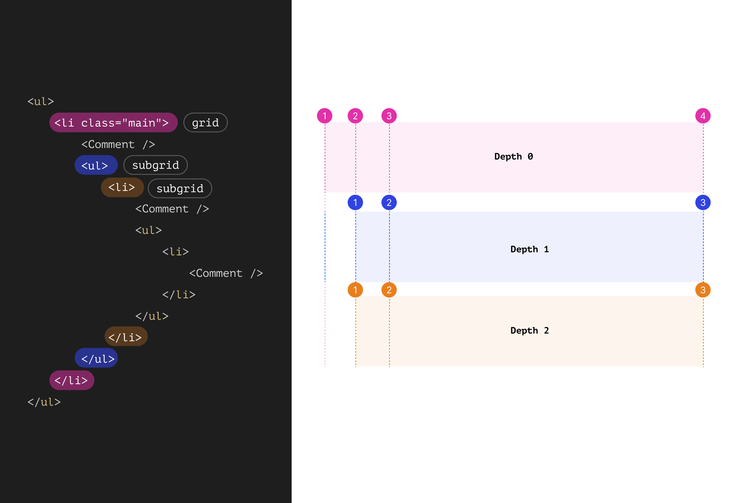Click the "grid" badge
Viewport: 736px width, 503px height.
(x=205, y=123)
